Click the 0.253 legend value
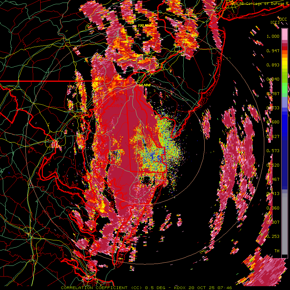This screenshot has width=290, height=290. 273,237
